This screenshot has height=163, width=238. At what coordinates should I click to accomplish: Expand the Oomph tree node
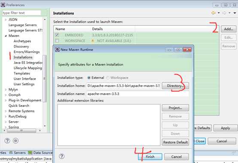coord(6,95)
